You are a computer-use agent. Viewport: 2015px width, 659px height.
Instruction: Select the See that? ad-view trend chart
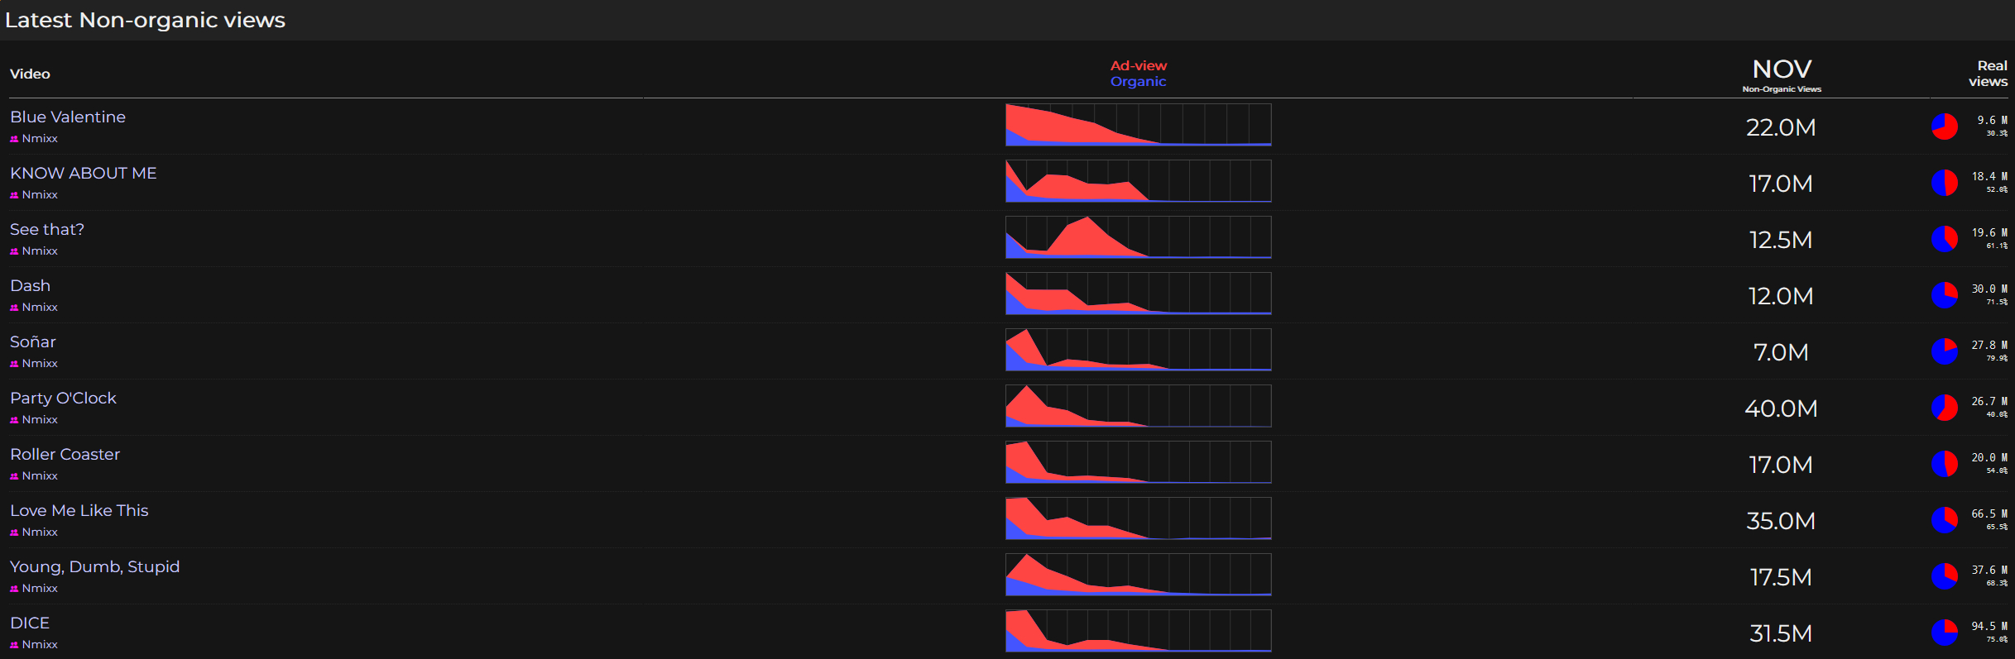[1139, 237]
